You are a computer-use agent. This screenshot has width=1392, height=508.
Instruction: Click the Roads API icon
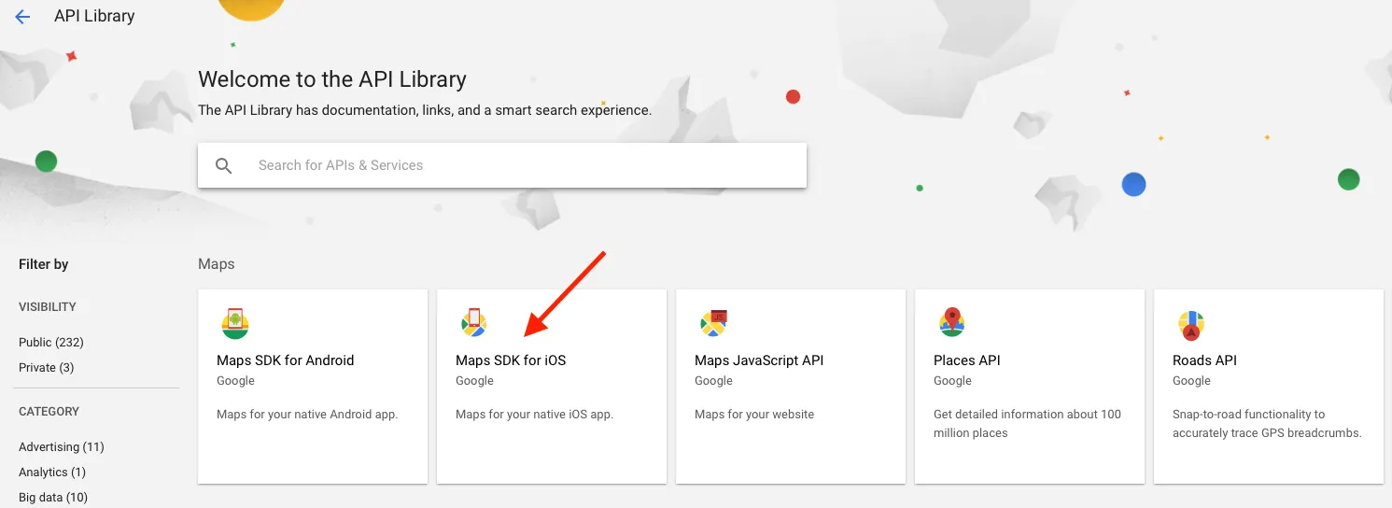[x=1191, y=324]
